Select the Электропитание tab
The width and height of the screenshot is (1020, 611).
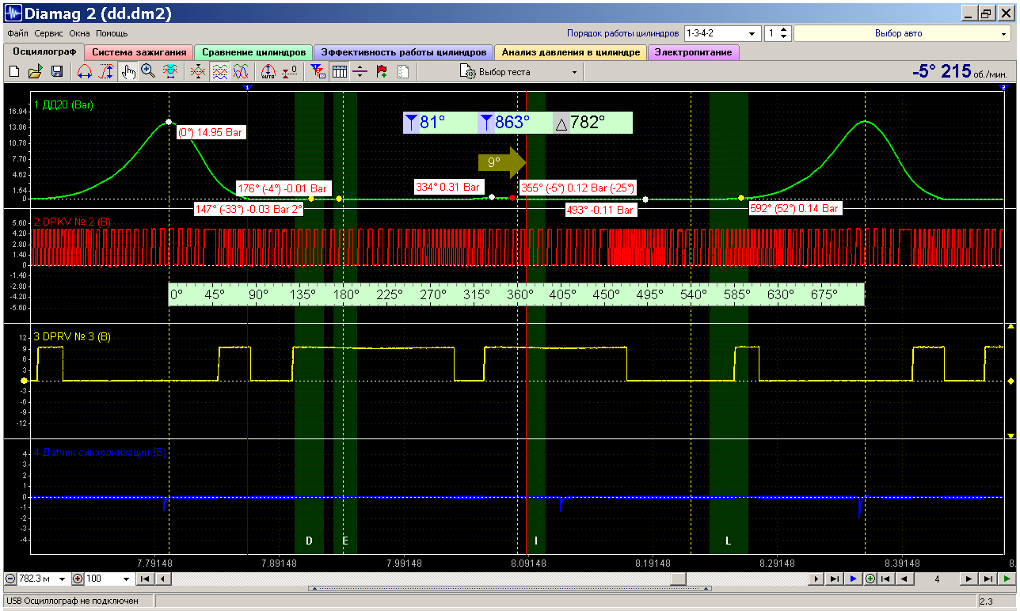tap(694, 52)
